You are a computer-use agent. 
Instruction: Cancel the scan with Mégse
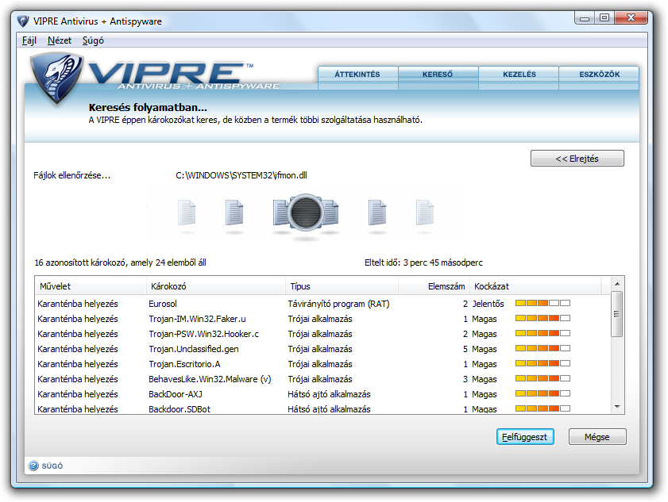coord(597,437)
